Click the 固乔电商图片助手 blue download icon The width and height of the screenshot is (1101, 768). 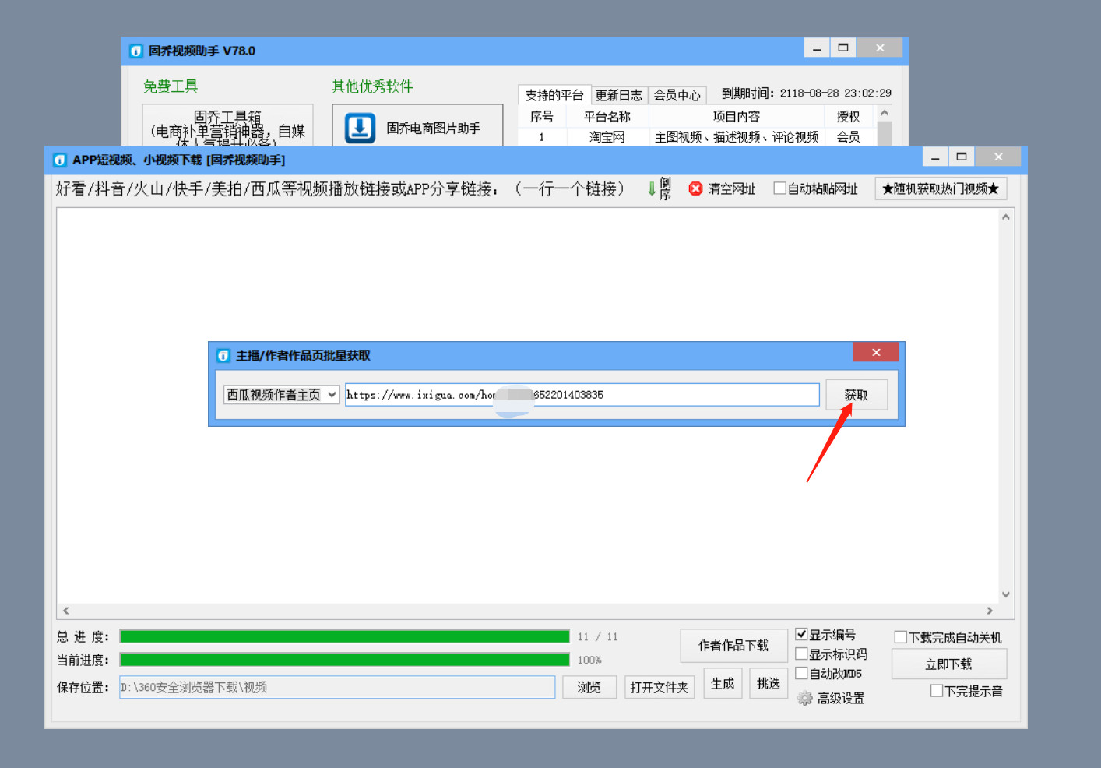point(359,126)
